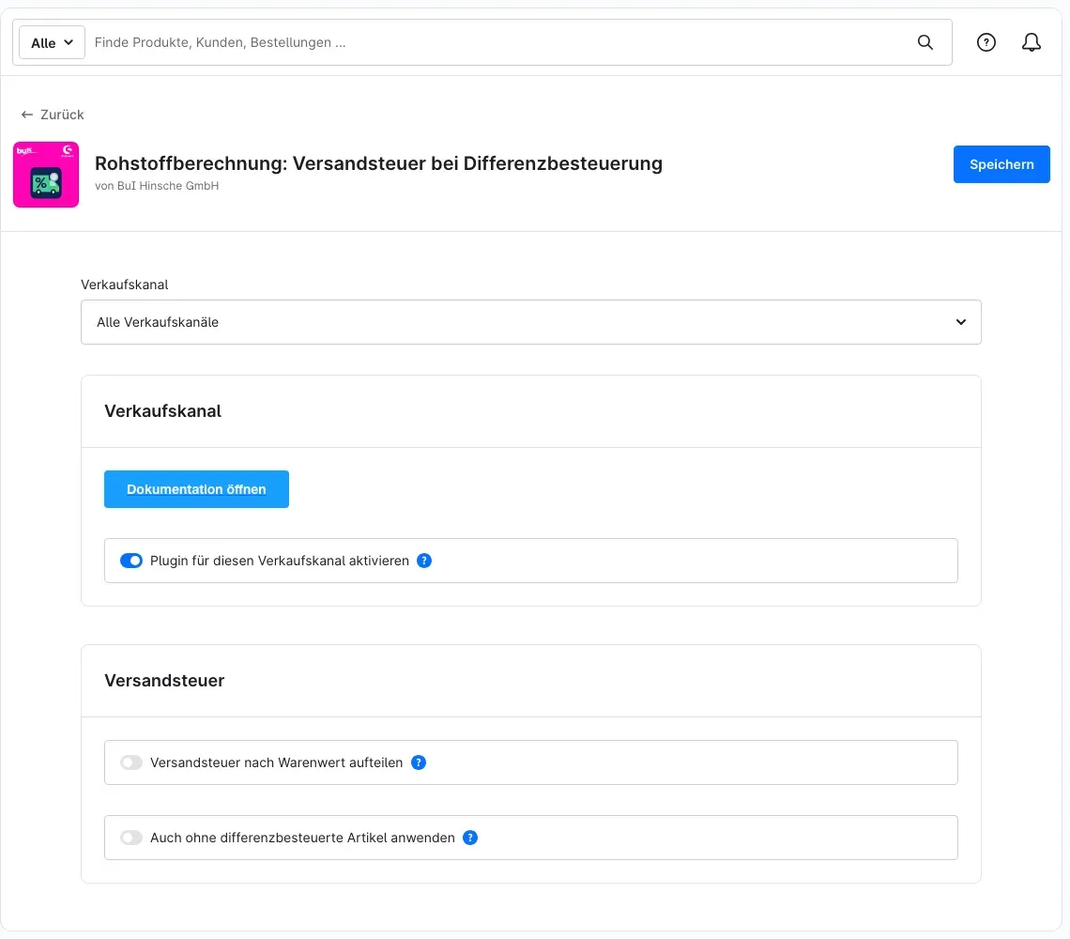Show help for plugin activation setting
The width and height of the screenshot is (1070, 939).
point(423,561)
